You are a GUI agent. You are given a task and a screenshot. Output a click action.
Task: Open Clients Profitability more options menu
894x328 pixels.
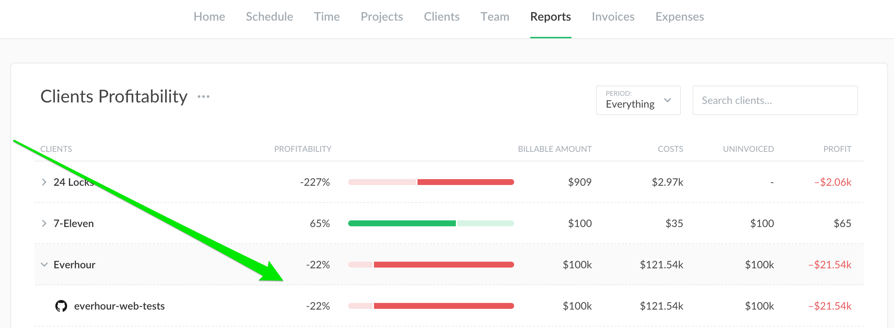[x=204, y=97]
